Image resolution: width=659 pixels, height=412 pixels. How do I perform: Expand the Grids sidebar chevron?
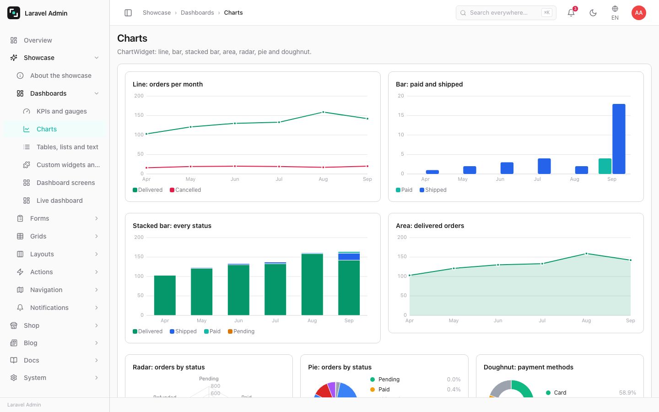pyautogui.click(x=97, y=236)
